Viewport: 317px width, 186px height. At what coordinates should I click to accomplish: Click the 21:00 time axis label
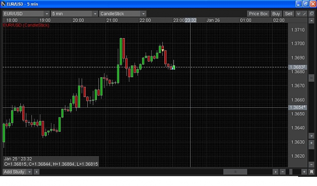tap(112, 20)
